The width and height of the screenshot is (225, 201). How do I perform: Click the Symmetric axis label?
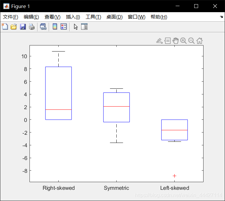(x=116, y=188)
